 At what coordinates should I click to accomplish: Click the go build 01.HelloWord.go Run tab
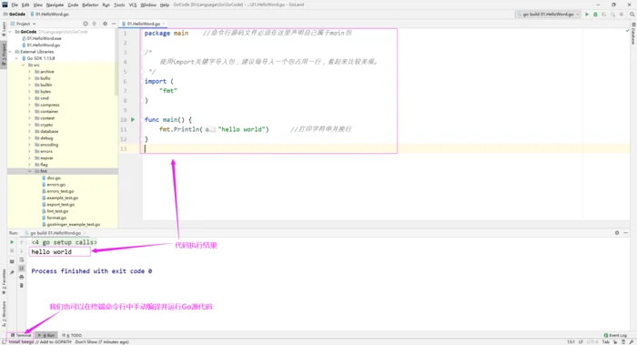(x=56, y=233)
